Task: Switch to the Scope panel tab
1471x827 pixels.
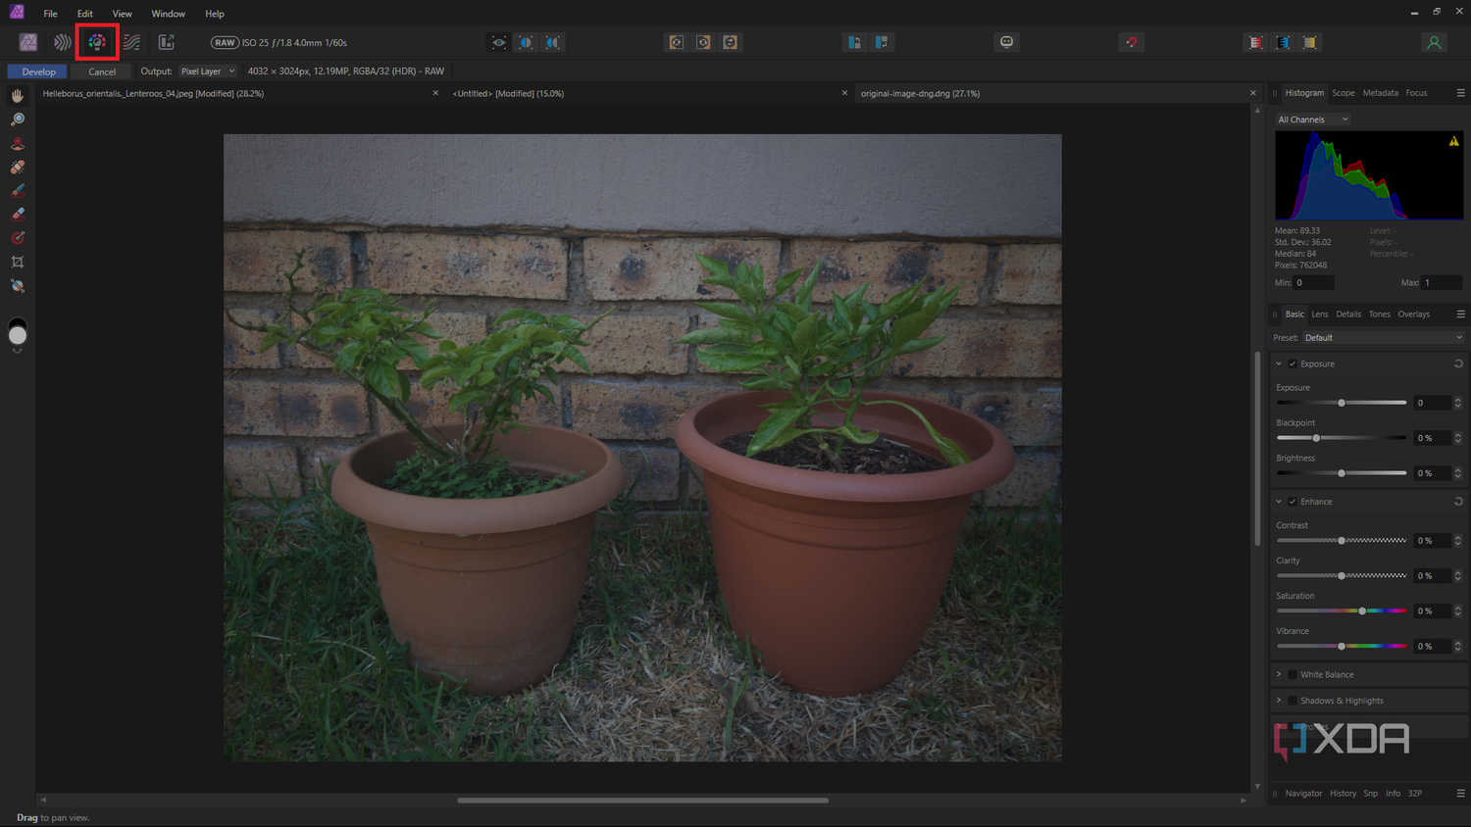Action: coord(1344,93)
